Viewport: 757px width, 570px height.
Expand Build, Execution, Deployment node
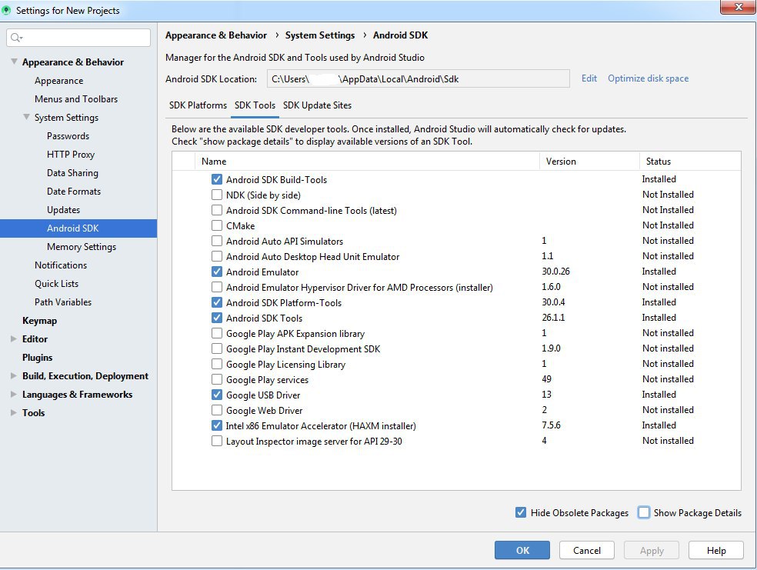point(14,376)
